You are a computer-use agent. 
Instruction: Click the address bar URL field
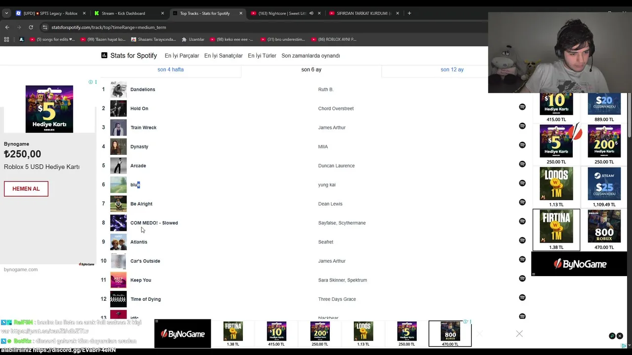click(x=262, y=27)
